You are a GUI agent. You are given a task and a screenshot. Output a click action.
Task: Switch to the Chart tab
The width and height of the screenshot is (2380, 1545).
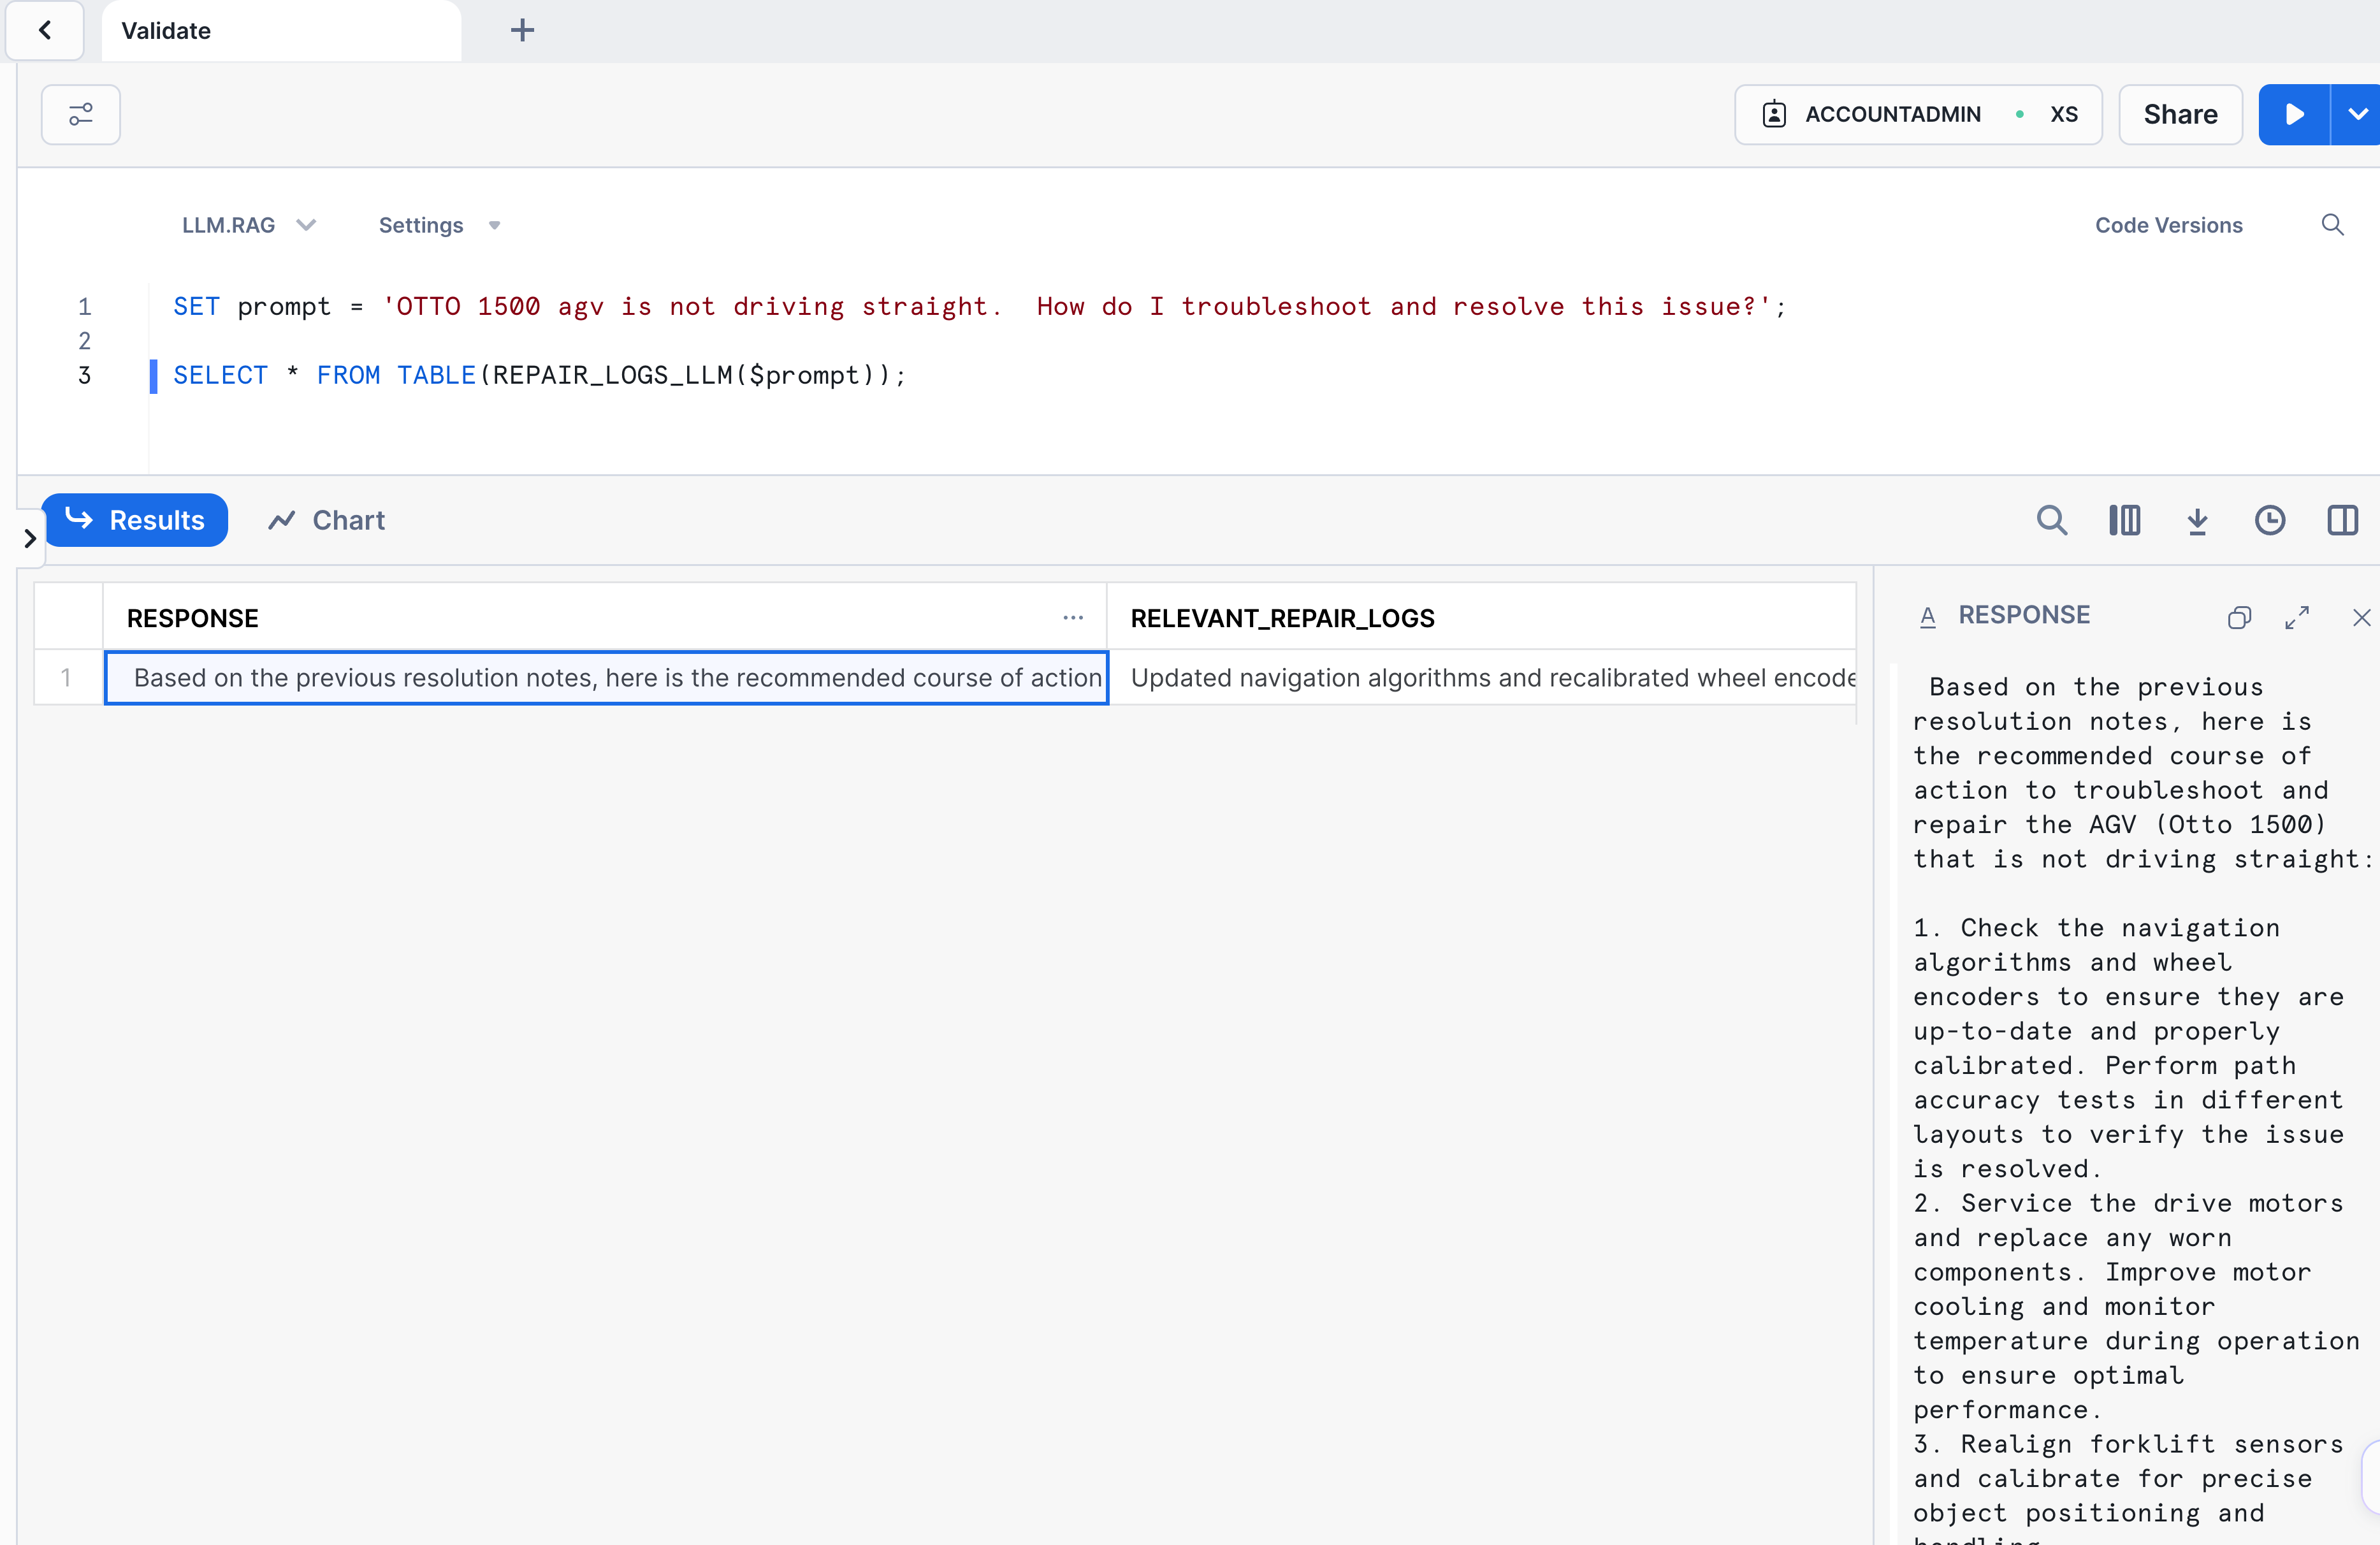tap(327, 520)
